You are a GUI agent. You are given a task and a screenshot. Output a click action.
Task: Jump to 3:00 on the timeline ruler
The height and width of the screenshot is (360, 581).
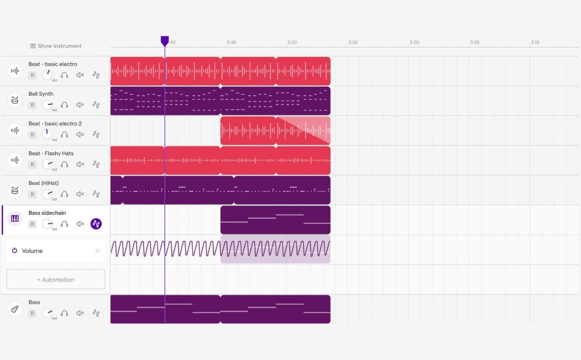point(414,42)
